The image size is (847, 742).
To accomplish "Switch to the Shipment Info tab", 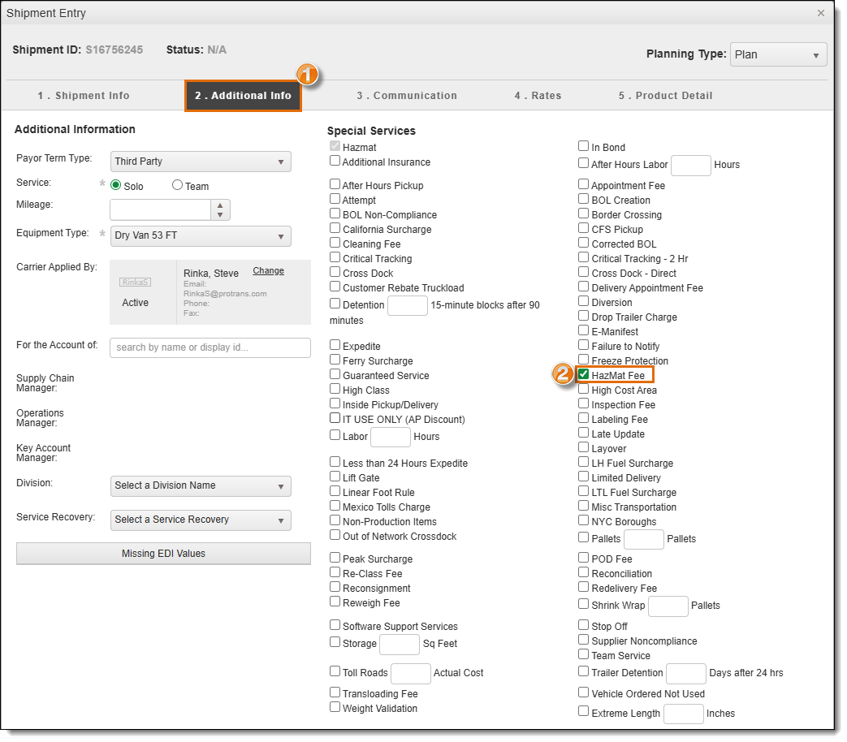I will click(x=84, y=96).
